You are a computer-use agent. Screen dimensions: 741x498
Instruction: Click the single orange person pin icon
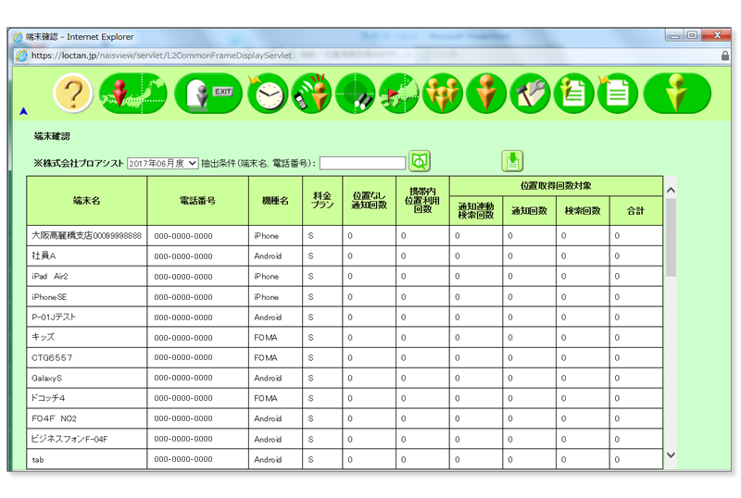click(x=486, y=93)
